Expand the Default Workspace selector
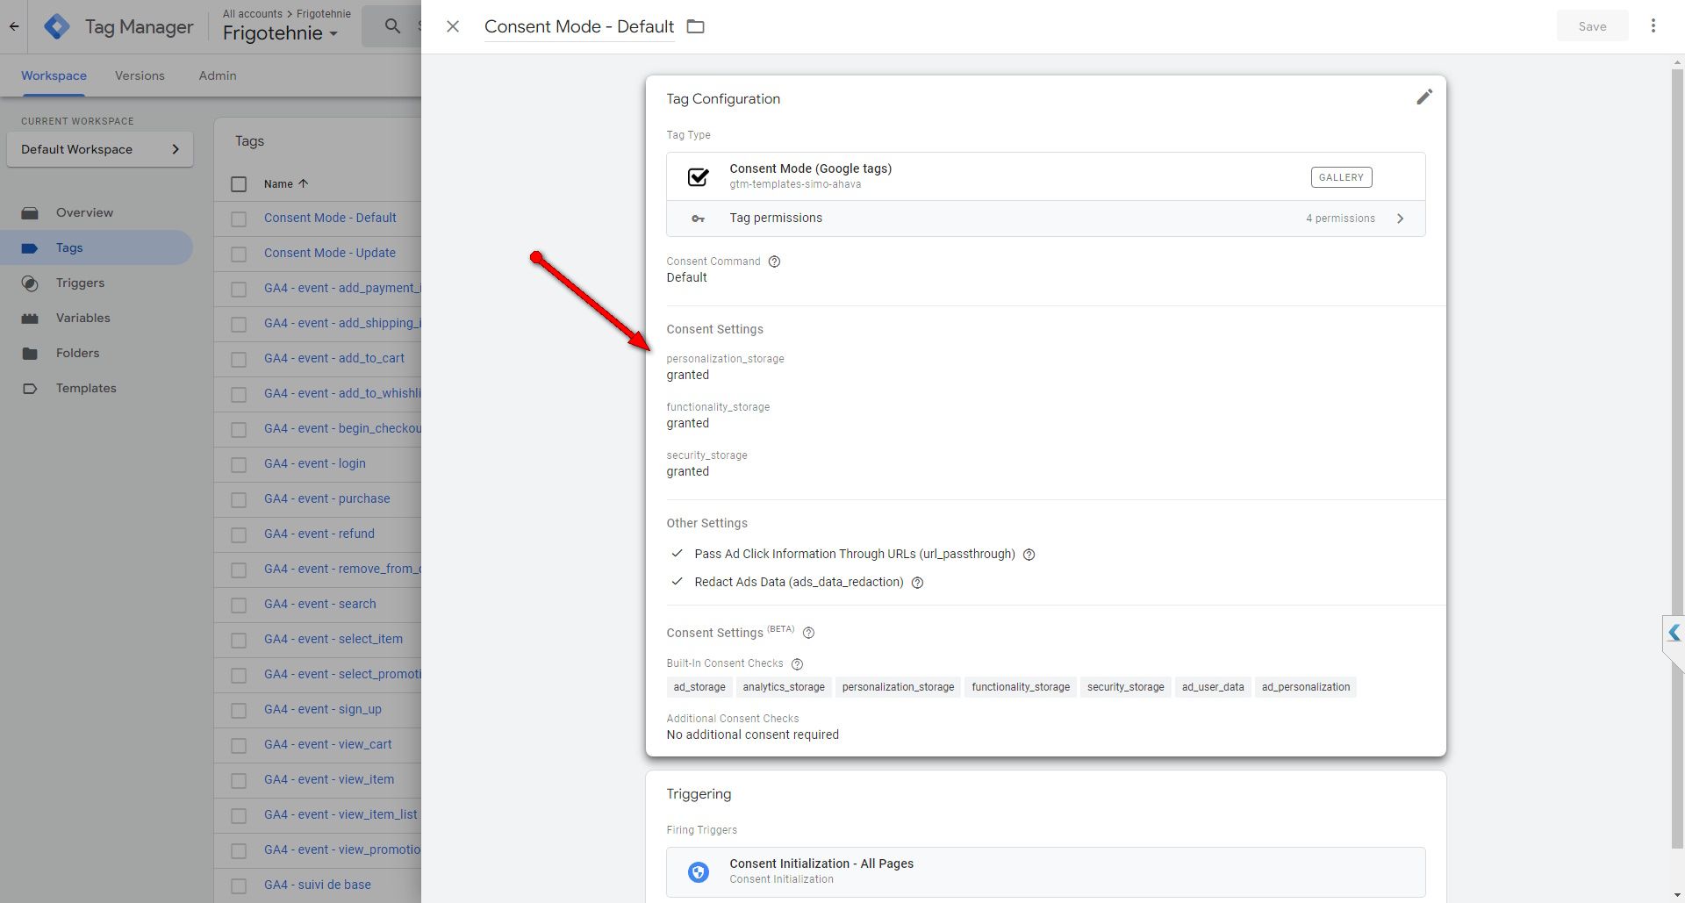 (100, 149)
